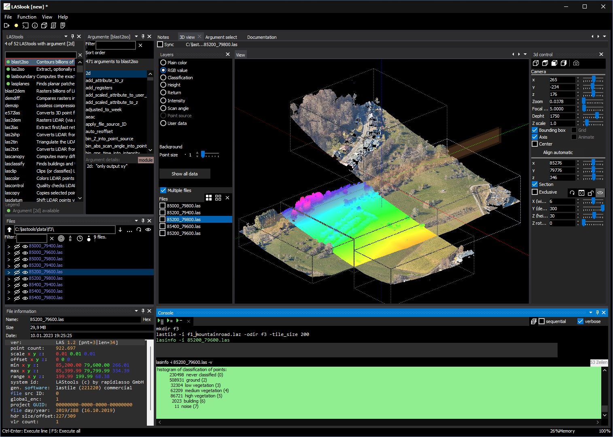The height and width of the screenshot is (437, 613).
Task: Click the console execute-all play icon
Action: (161, 321)
